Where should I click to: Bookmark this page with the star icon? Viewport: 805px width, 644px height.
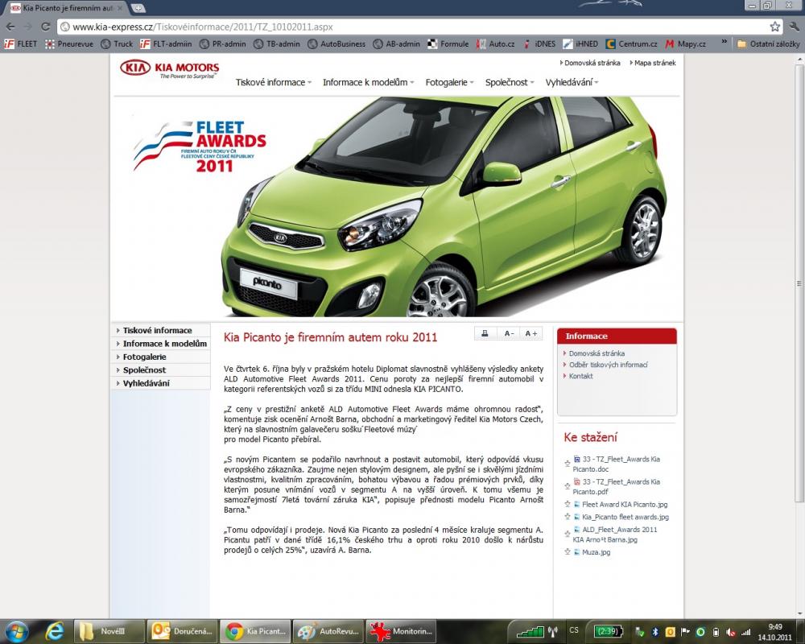[x=774, y=27]
